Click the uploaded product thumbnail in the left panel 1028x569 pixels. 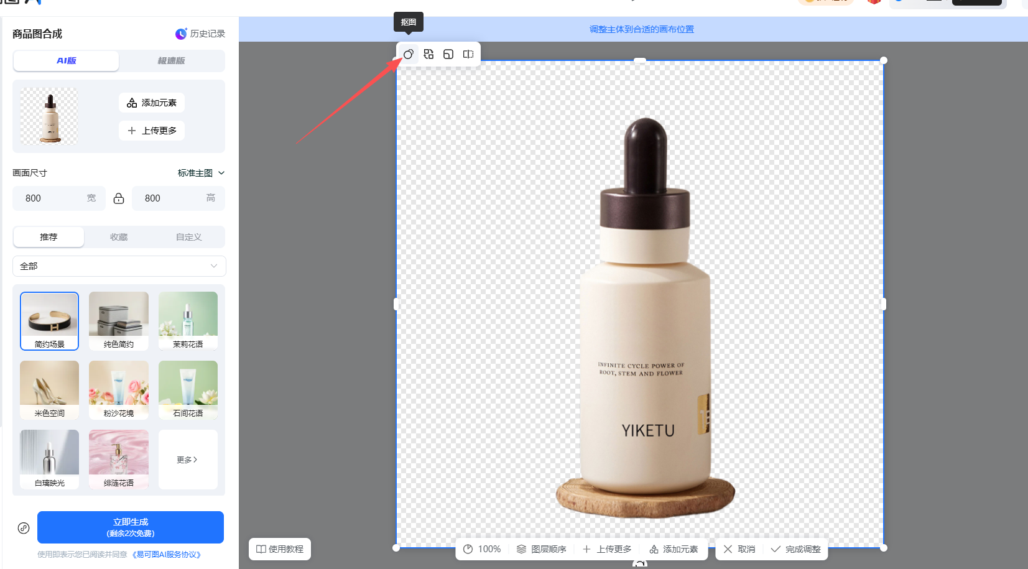pos(49,116)
